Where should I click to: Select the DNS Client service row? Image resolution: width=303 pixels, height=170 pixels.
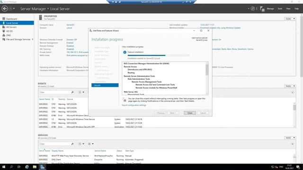pos(166,160)
